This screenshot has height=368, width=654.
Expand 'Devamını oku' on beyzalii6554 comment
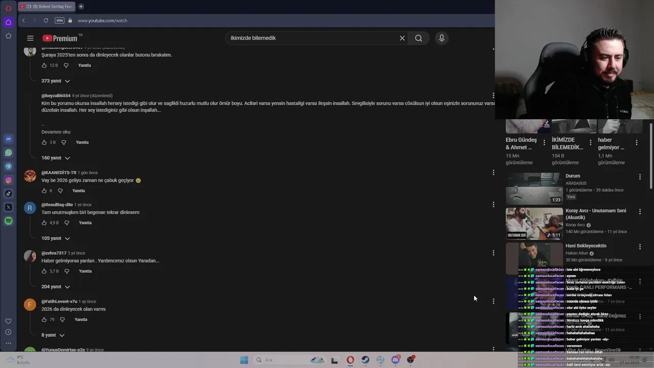coord(56,132)
